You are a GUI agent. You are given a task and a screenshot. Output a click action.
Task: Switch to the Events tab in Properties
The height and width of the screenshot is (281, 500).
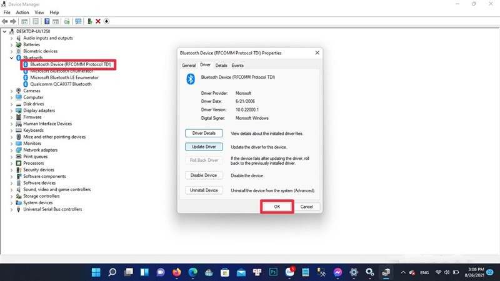pyautogui.click(x=237, y=65)
